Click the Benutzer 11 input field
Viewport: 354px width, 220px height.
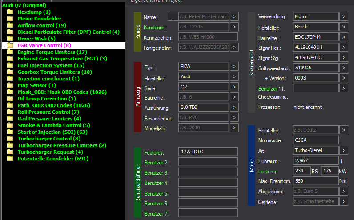(x=316, y=88)
